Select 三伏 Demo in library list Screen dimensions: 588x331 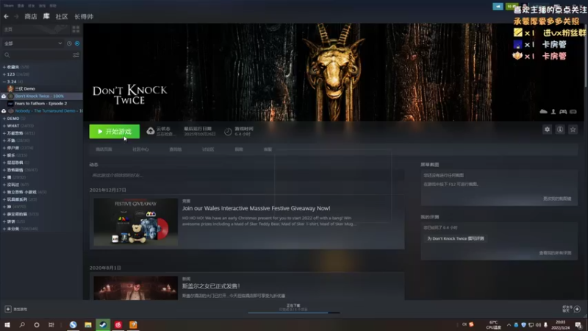25,89
